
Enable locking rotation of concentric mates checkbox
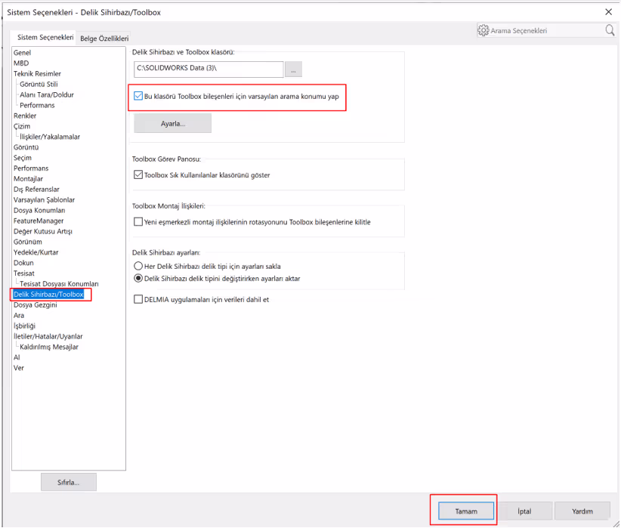coord(137,222)
